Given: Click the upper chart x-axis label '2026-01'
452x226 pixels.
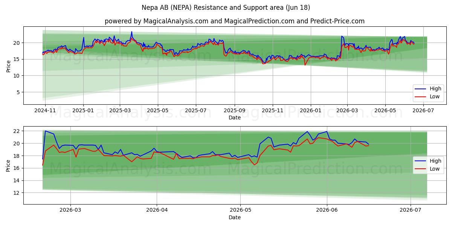Looking at the screenshot, I should point(310,110).
